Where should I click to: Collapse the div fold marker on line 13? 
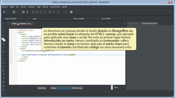coord(15,55)
